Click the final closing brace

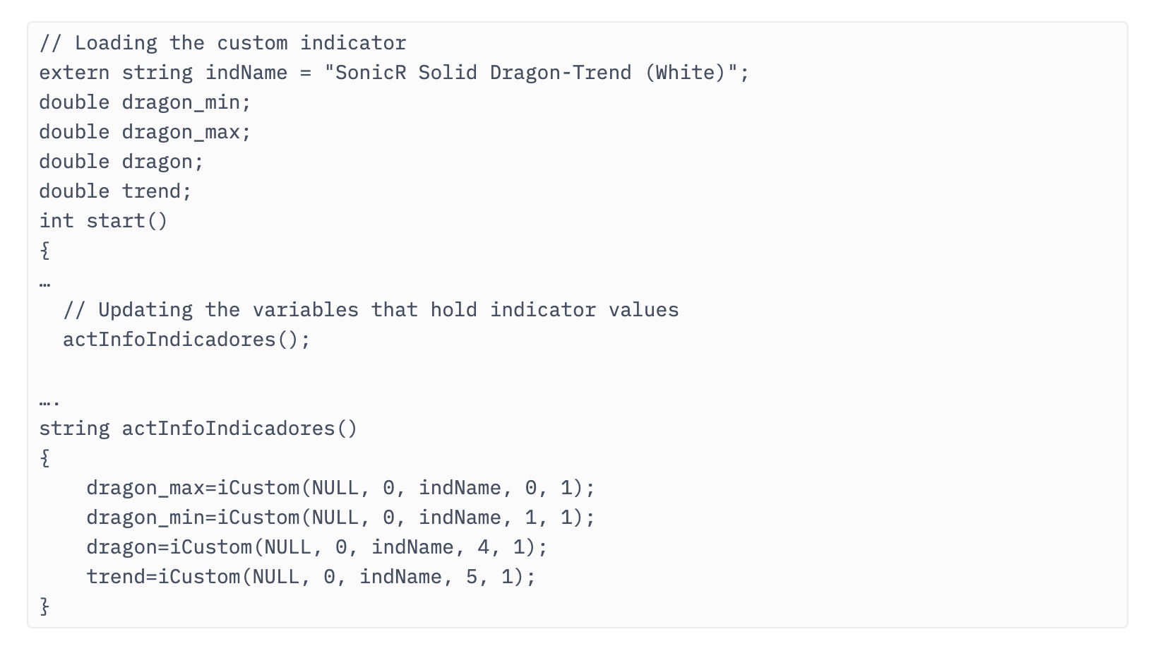[45, 607]
